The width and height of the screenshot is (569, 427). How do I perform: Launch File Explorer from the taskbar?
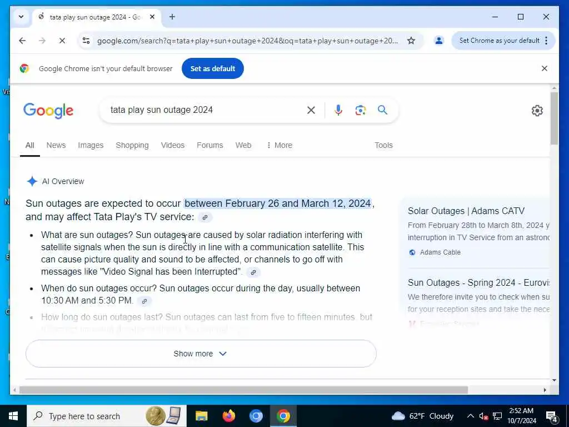[201, 416]
